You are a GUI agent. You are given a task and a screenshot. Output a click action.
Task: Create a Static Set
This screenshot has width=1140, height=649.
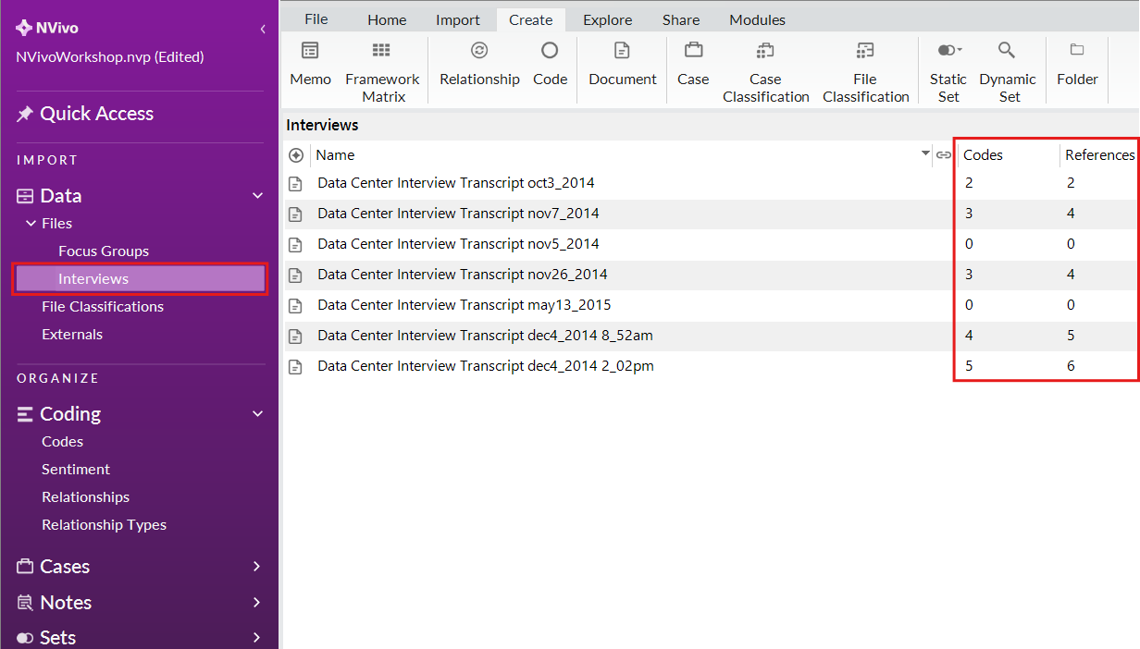coord(948,72)
